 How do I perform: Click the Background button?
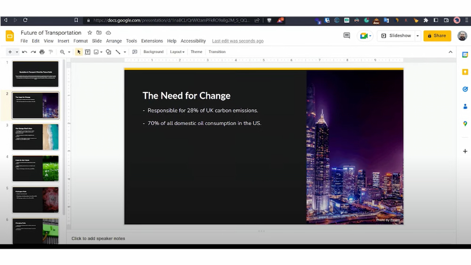[x=154, y=52]
